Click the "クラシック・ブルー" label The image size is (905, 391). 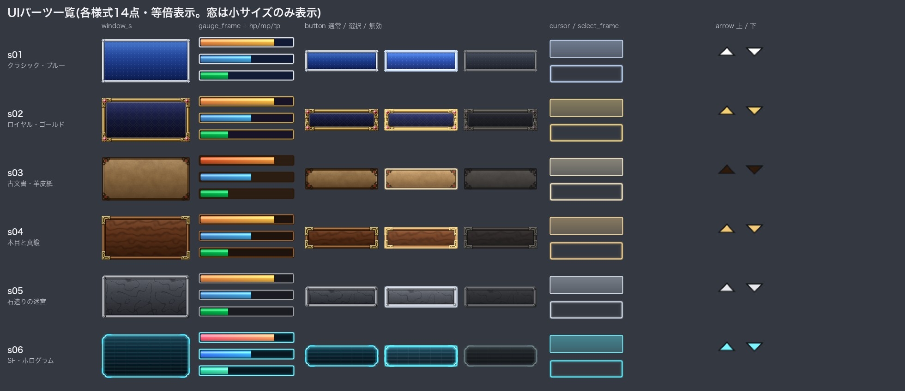pos(36,65)
